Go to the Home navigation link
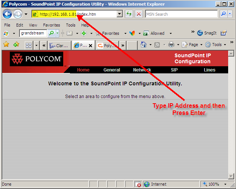The height and width of the screenshot is (189, 236). [83, 70]
